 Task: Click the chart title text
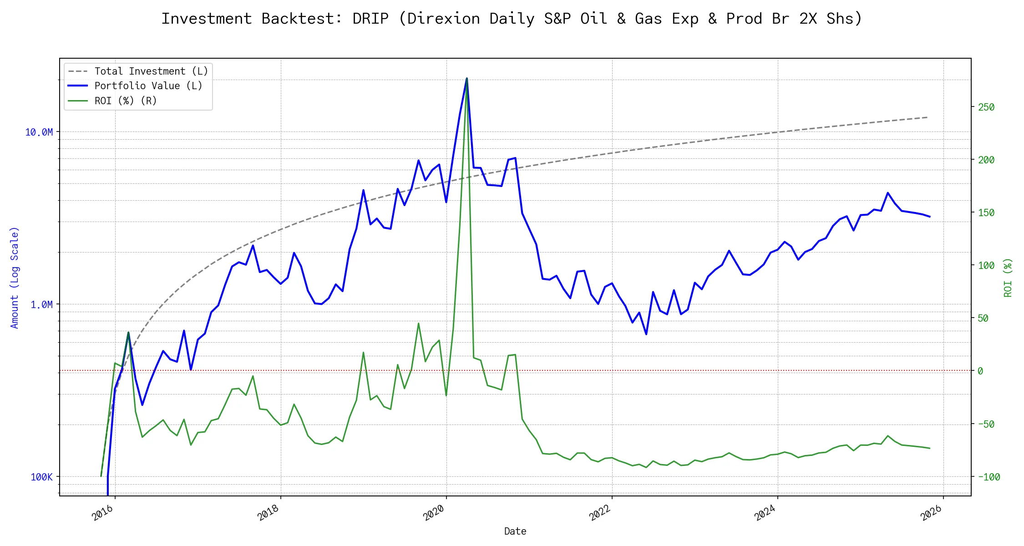[x=512, y=19]
